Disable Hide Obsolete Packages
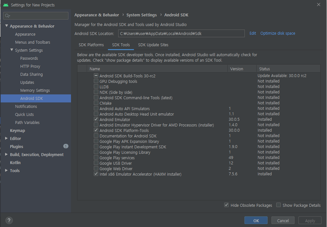The height and width of the screenshot is (227, 327). pos(226,205)
